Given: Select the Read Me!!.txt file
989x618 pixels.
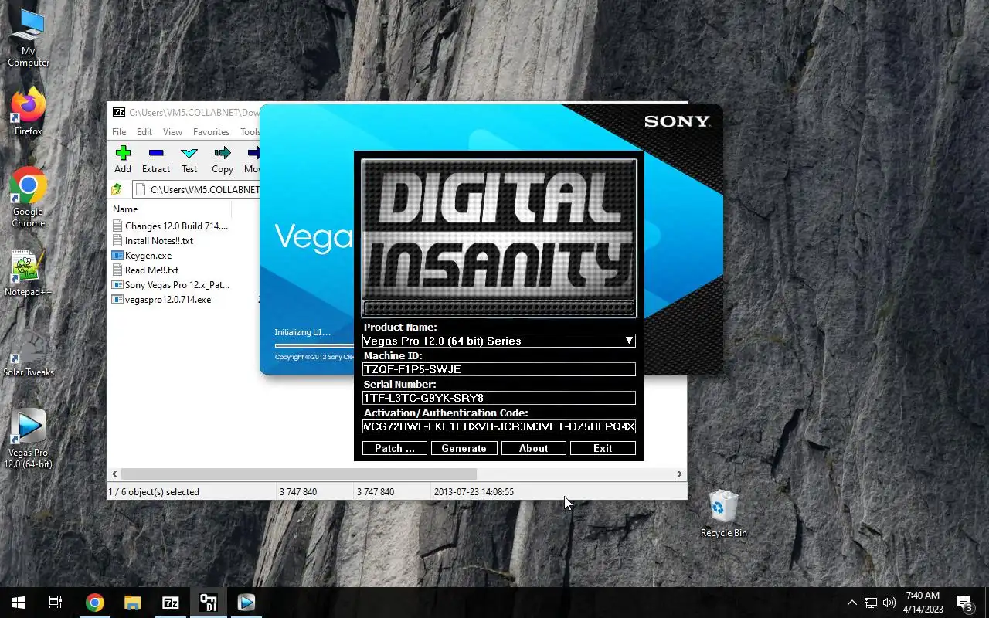Looking at the screenshot, I should pyautogui.click(x=145, y=270).
